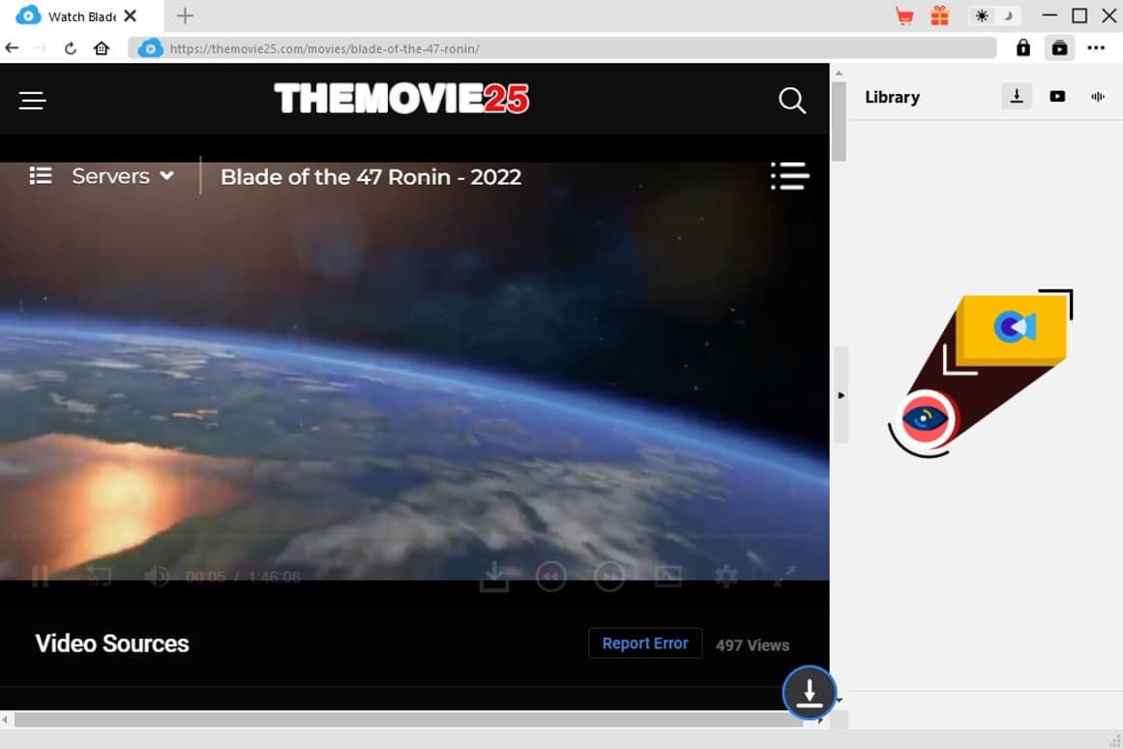Open the site search magnifier
The width and height of the screenshot is (1123, 749).
pos(791,100)
